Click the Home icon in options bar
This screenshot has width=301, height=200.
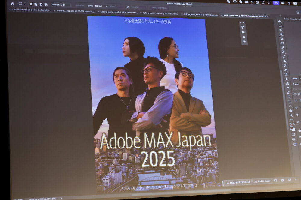tap(12, 4)
